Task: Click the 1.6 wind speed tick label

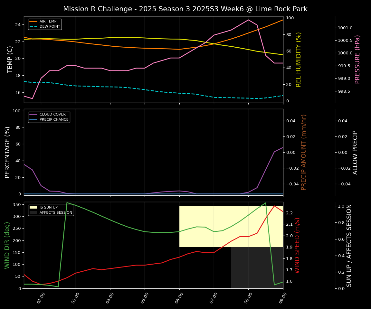Action: tap(290, 281)
